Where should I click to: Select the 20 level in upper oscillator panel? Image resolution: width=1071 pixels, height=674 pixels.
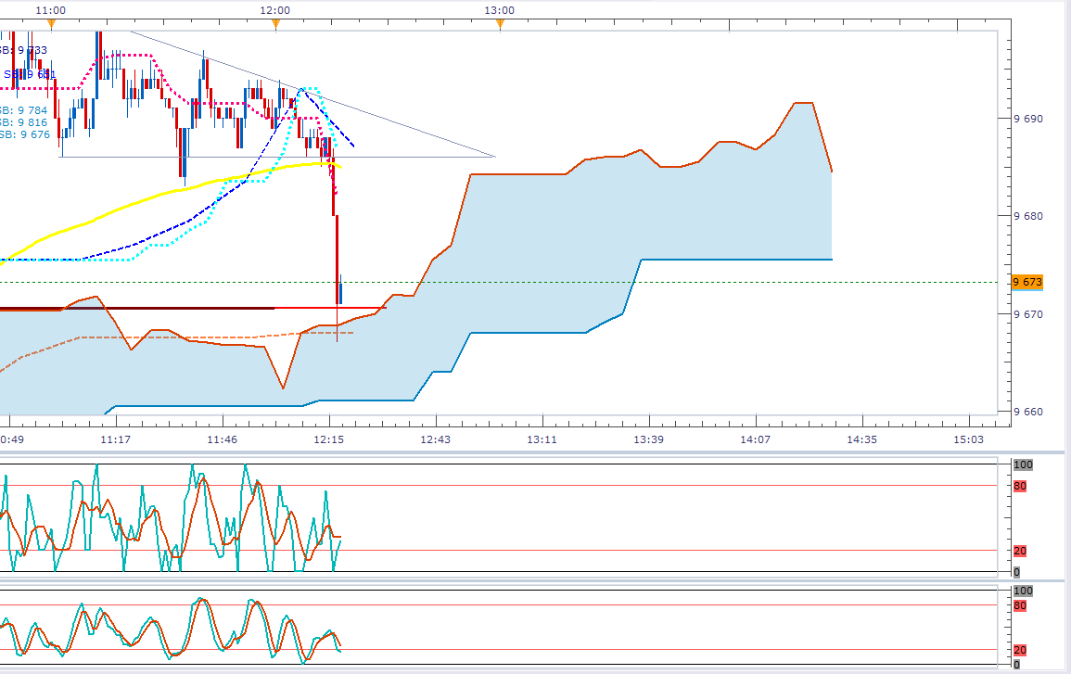[1020, 552]
